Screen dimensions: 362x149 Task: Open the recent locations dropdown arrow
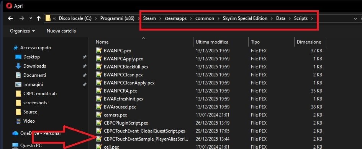[x=31, y=18]
